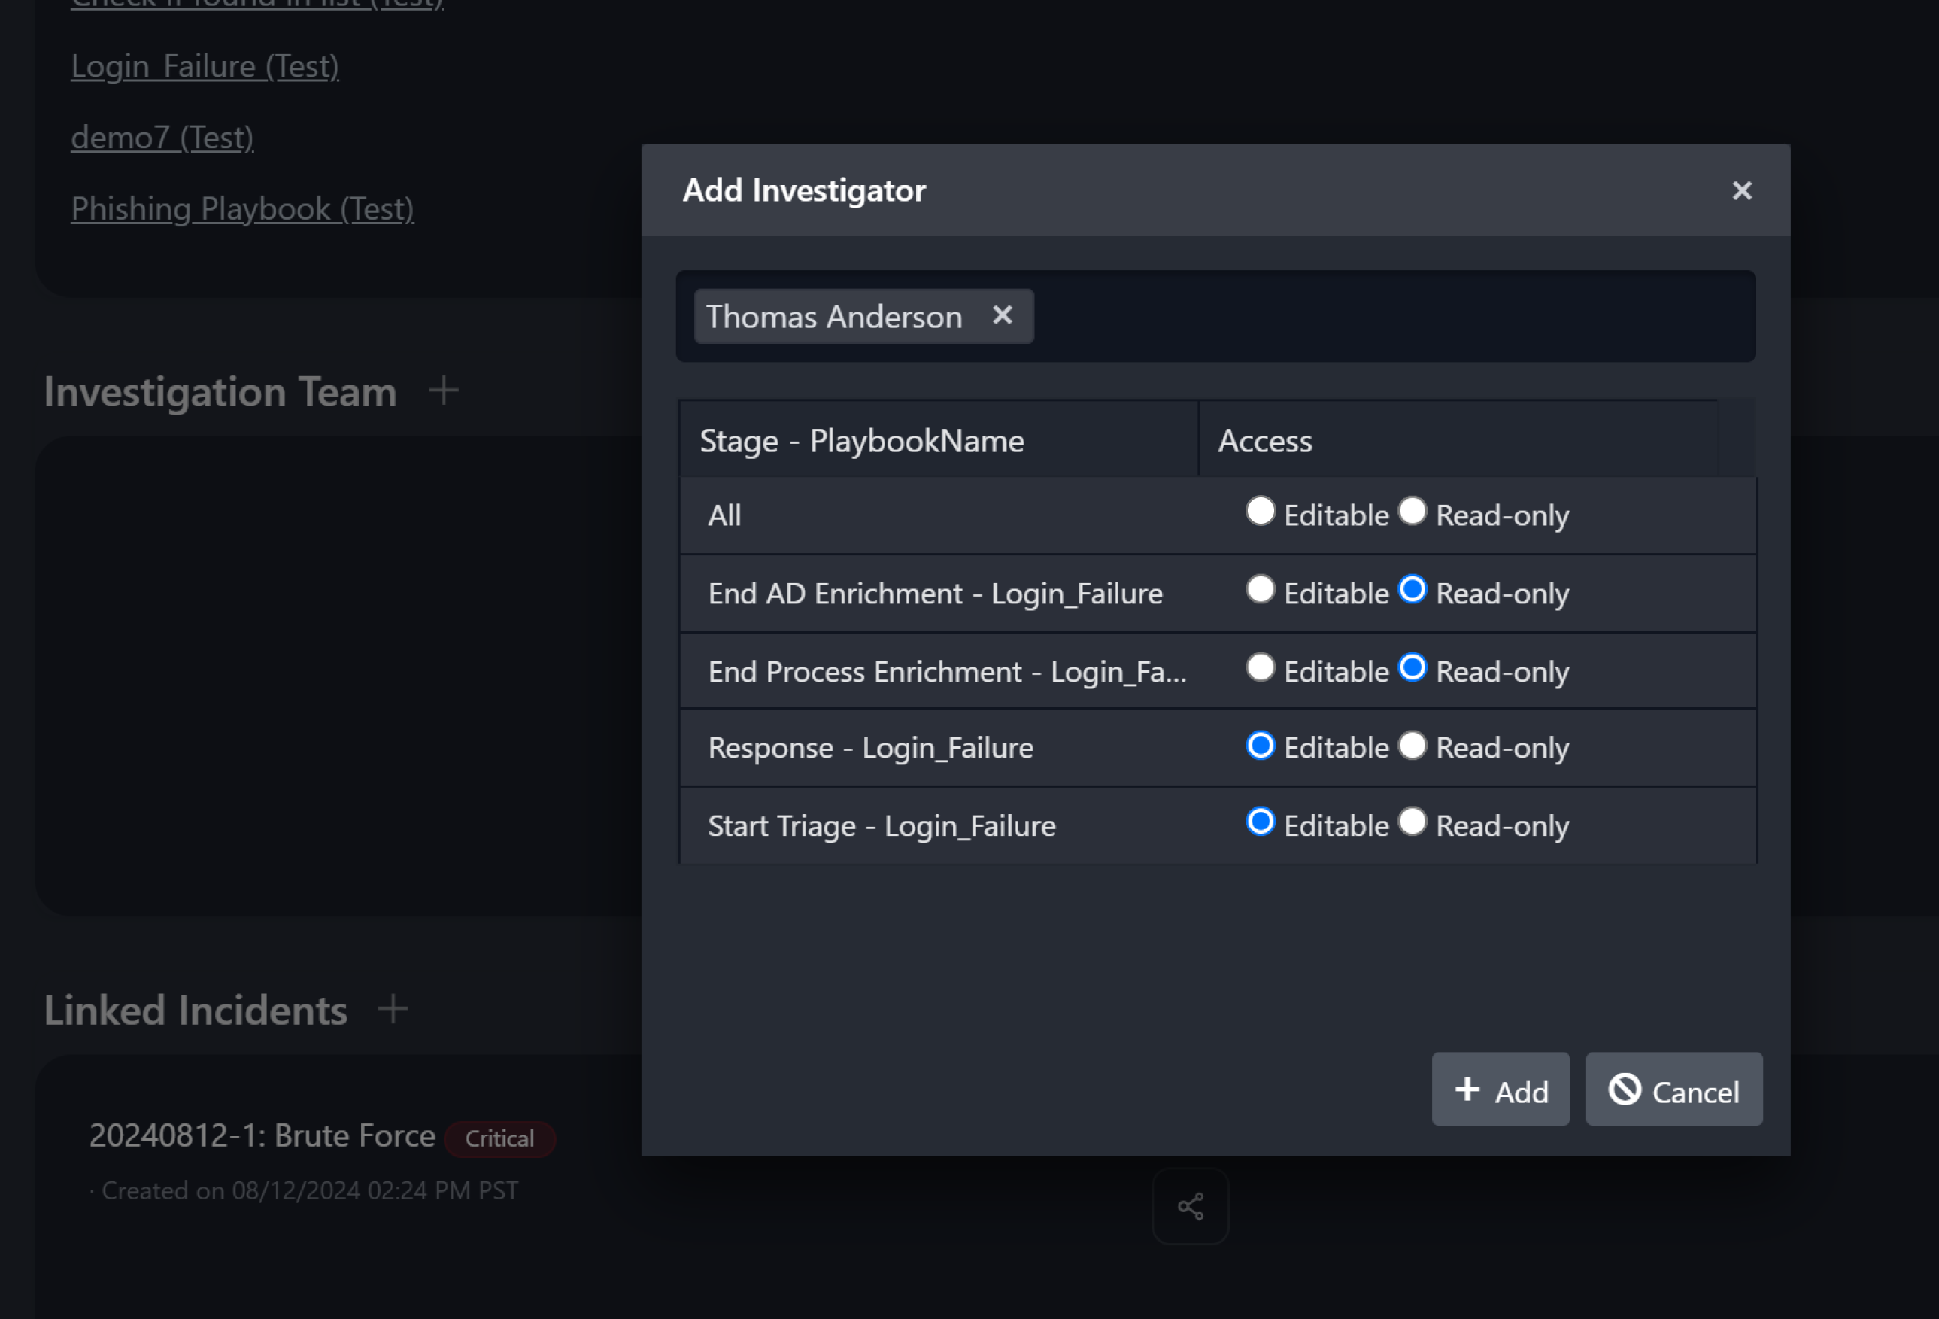Open the Login_Failure (Test) playbook link

click(x=205, y=66)
